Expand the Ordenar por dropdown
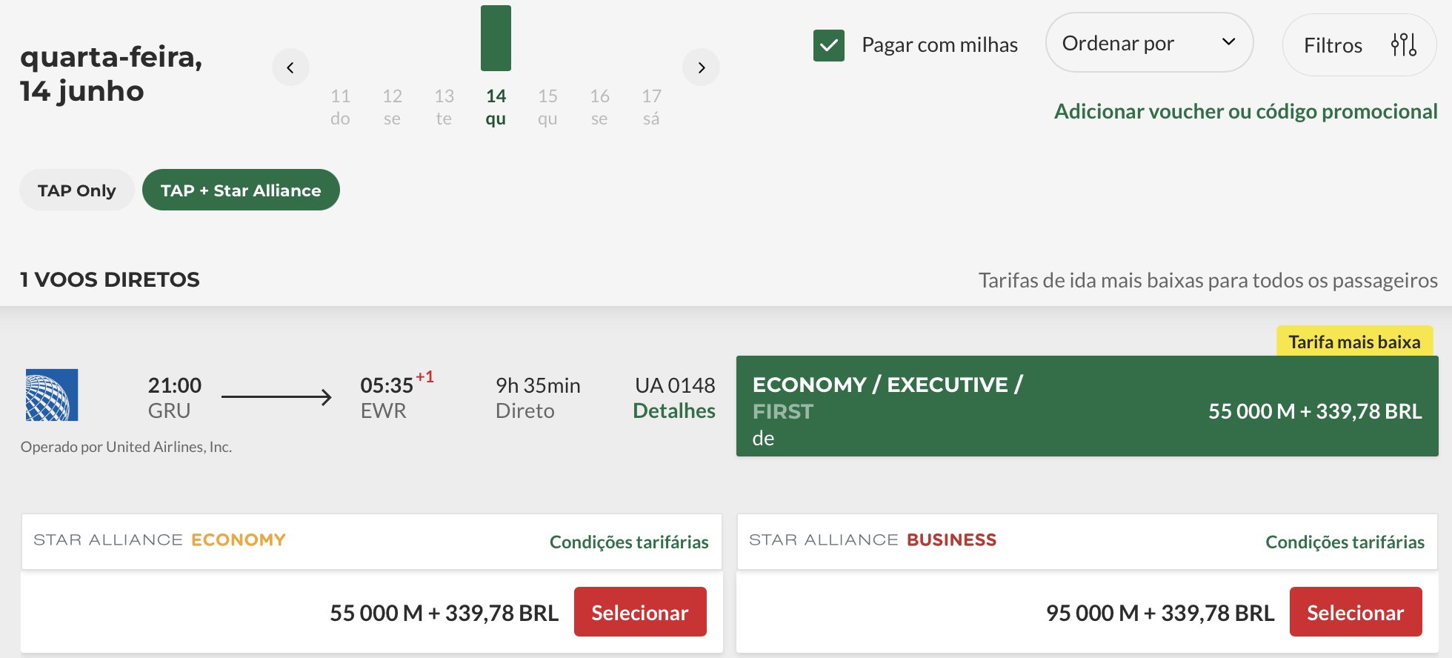The image size is (1452, 658). [x=1149, y=43]
